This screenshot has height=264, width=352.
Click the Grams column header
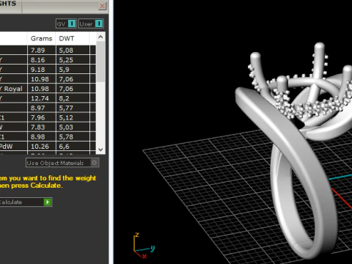[42, 38]
